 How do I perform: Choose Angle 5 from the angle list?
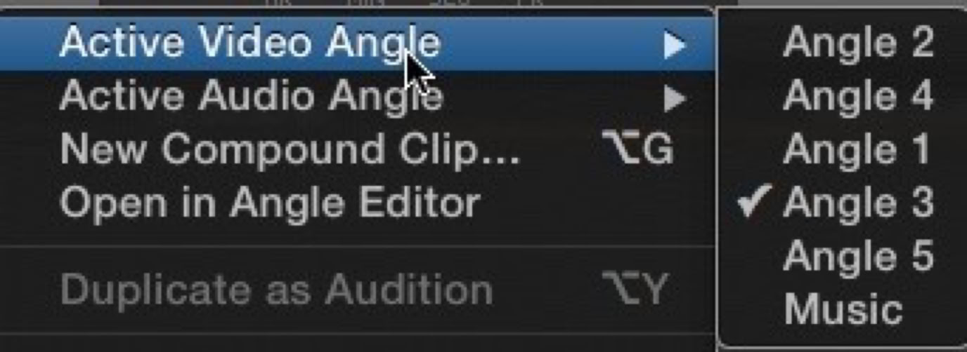842,255
